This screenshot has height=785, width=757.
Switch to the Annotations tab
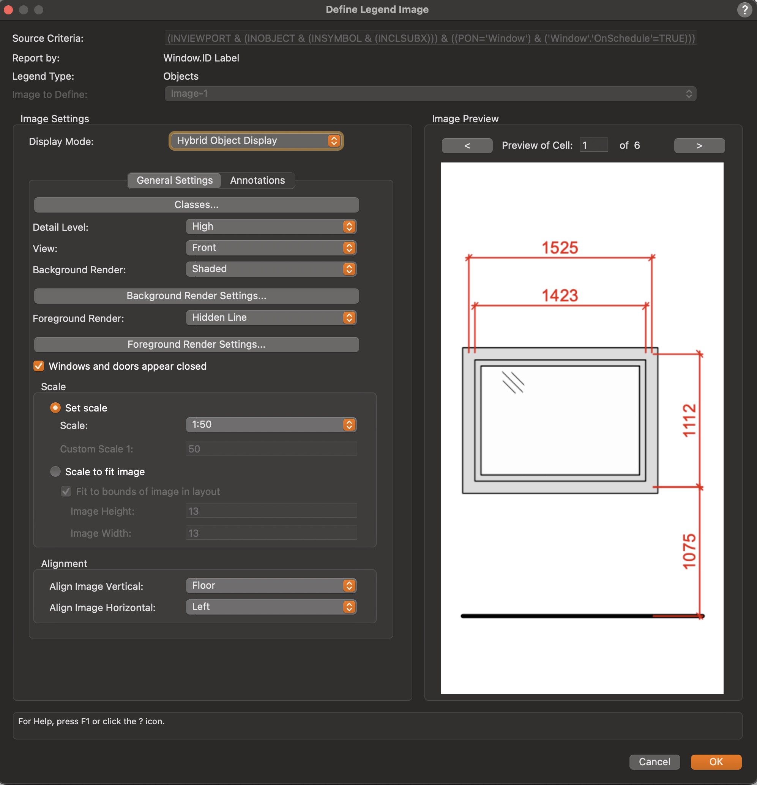click(257, 180)
